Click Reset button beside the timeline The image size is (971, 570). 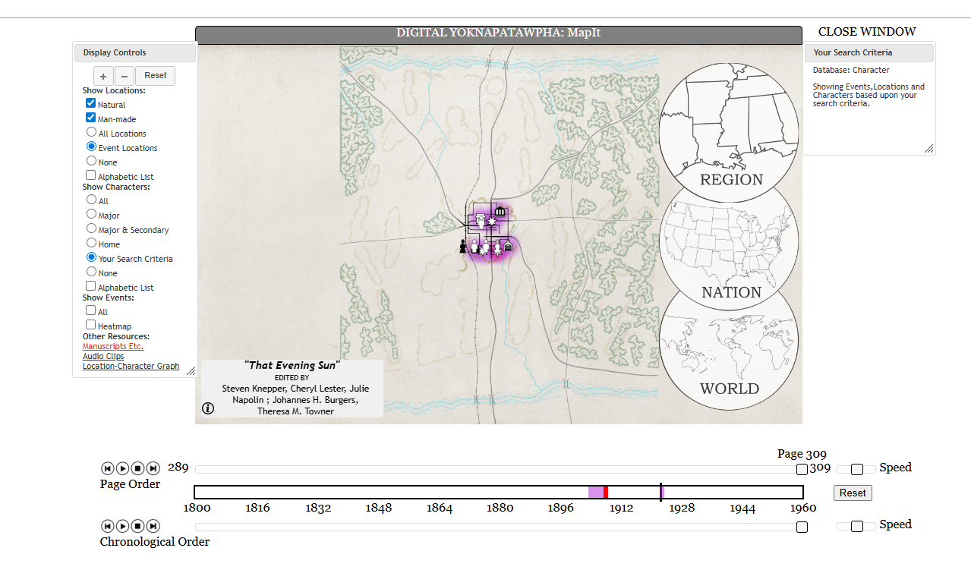click(853, 493)
